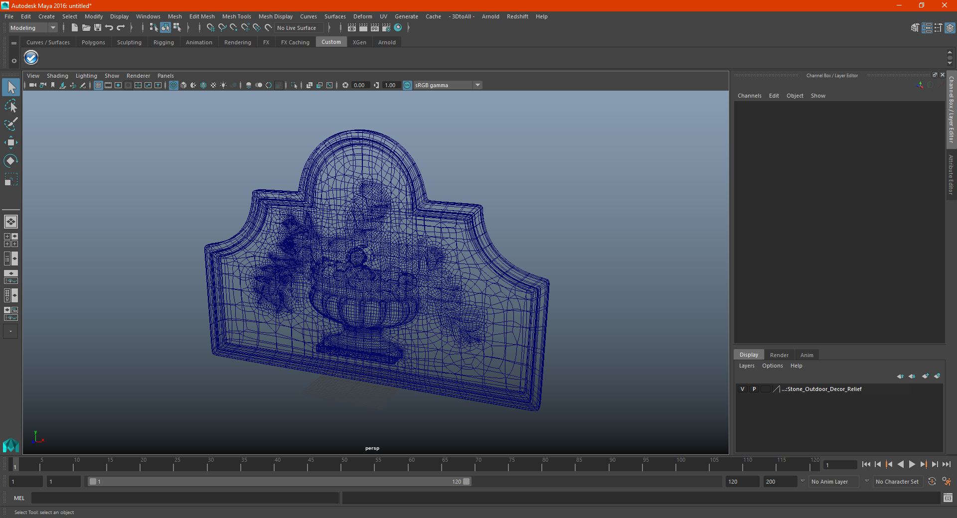Open the shelf tabs list icon

point(14,43)
